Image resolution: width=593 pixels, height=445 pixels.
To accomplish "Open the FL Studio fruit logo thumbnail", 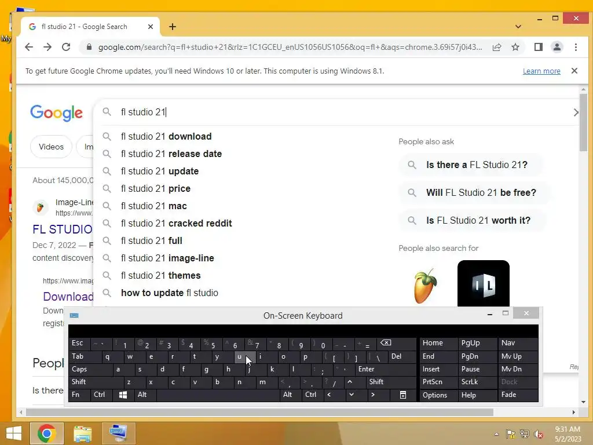I will 425,285.
